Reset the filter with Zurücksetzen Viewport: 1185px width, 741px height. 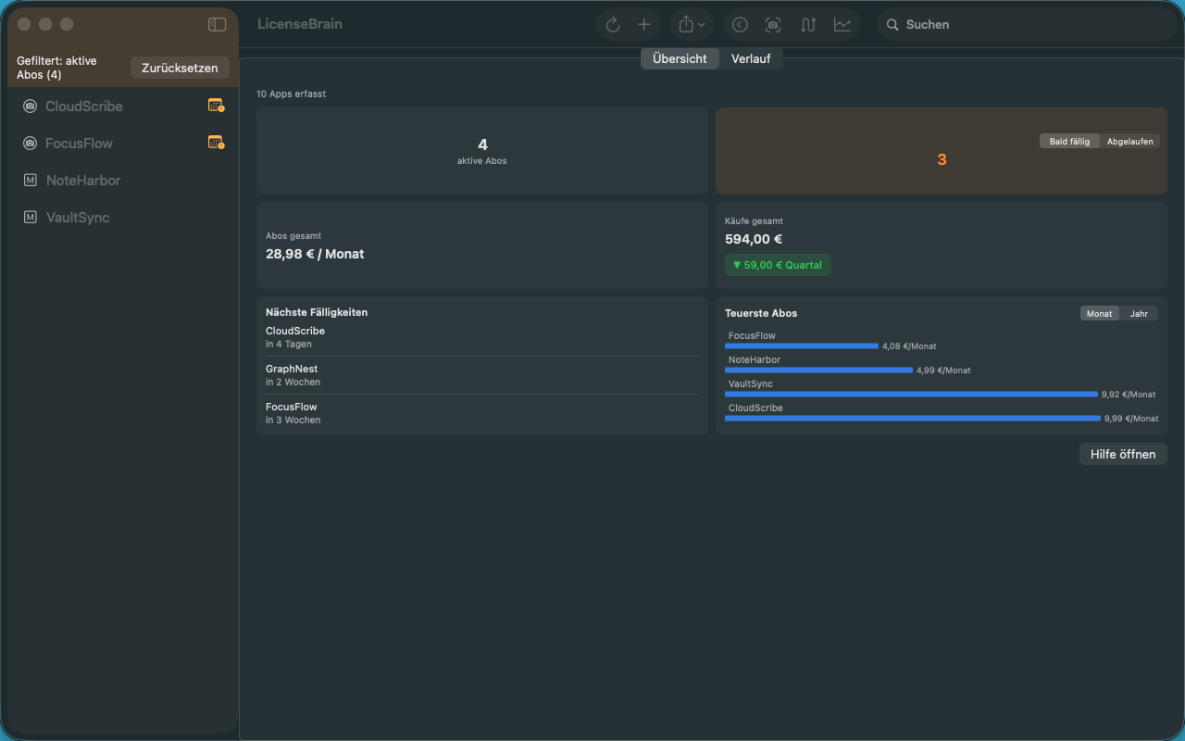(x=180, y=68)
